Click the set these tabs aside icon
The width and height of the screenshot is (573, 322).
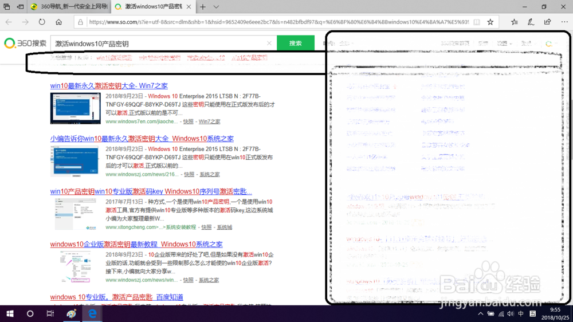pyautogui.click(x=21, y=6)
